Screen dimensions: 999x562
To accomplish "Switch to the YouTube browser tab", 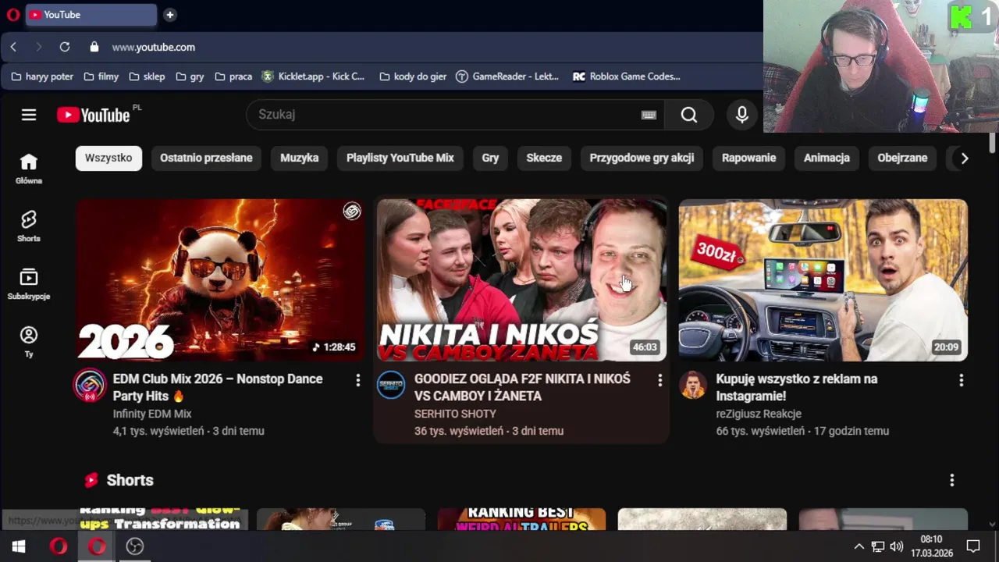I will click(91, 15).
